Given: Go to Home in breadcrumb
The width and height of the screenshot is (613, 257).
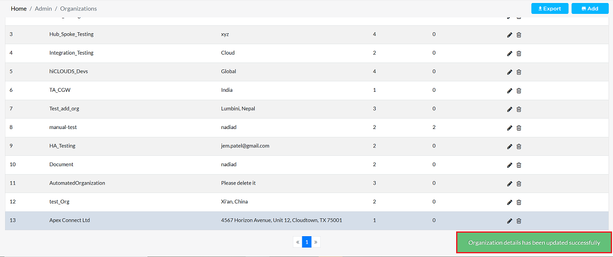Looking at the screenshot, I should pos(19,8).
